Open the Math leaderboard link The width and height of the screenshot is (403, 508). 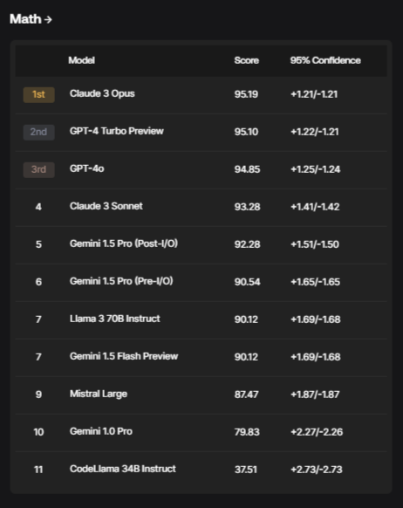tap(31, 19)
